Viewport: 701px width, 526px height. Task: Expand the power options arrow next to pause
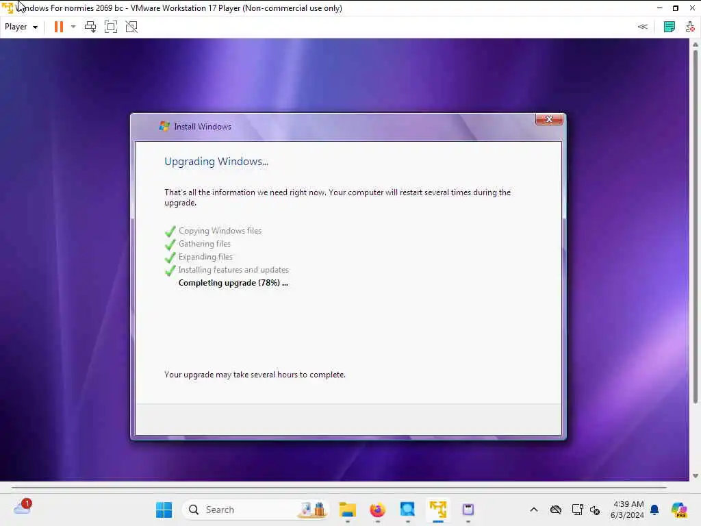[x=73, y=27]
